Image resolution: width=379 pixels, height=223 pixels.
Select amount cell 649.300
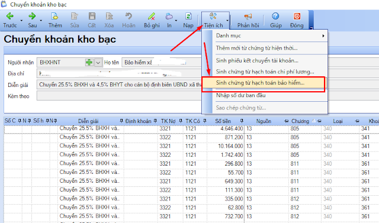pyautogui.click(x=225, y=181)
